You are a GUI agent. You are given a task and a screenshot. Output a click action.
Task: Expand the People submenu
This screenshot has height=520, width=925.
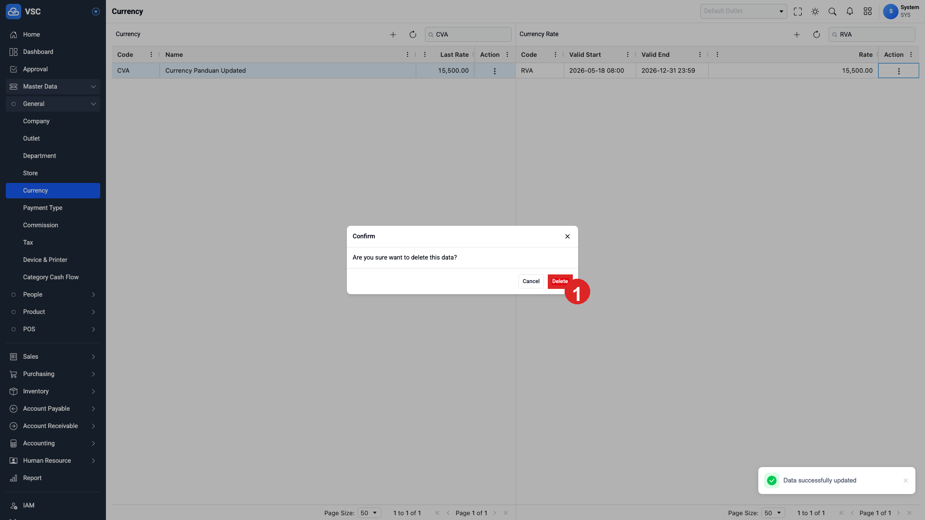click(x=53, y=295)
